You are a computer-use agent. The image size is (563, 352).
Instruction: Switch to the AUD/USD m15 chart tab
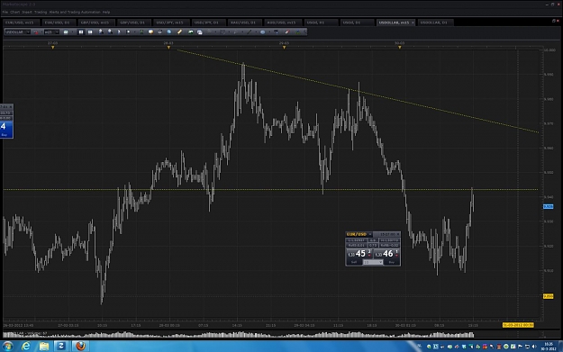[x=282, y=23]
